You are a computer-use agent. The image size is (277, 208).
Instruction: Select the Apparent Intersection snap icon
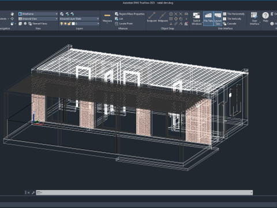point(181,24)
